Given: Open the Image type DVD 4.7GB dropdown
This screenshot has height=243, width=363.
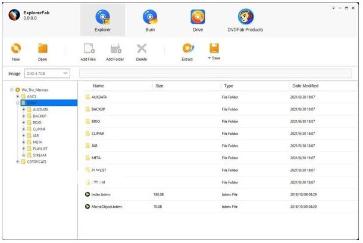Looking at the screenshot, I should click(x=47, y=73).
